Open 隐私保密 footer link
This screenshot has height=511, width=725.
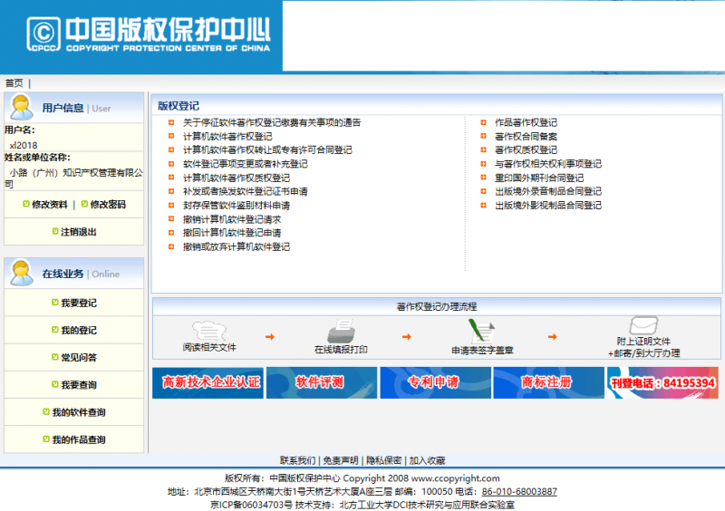click(x=383, y=460)
